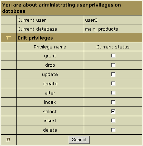The width and height of the screenshot is (143, 146).
Task: Tick the delete privilege checkbox
Action: pyautogui.click(x=113, y=130)
